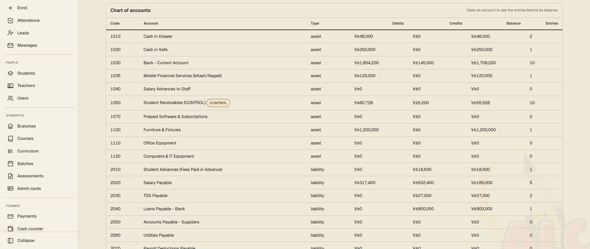Click the Chart of accounts heading
590x249 pixels.
(x=130, y=10)
